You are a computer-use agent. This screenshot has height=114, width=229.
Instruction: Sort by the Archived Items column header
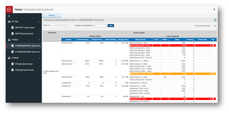83,40
